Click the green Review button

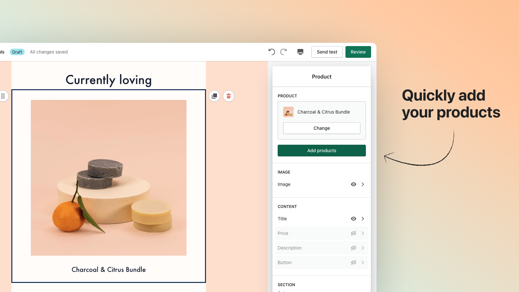point(358,52)
